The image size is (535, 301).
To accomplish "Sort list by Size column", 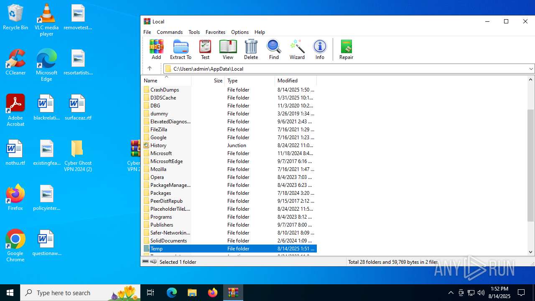I will [208, 81].
